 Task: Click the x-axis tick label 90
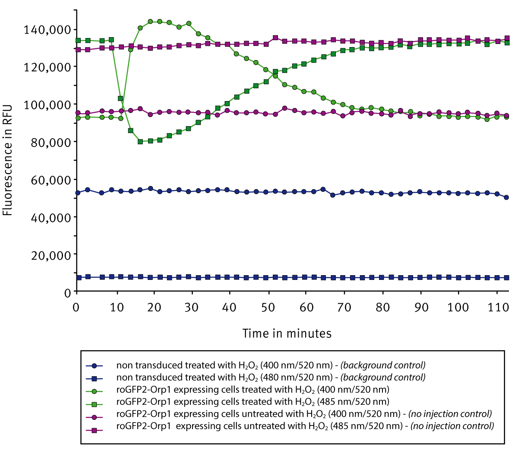420,307
